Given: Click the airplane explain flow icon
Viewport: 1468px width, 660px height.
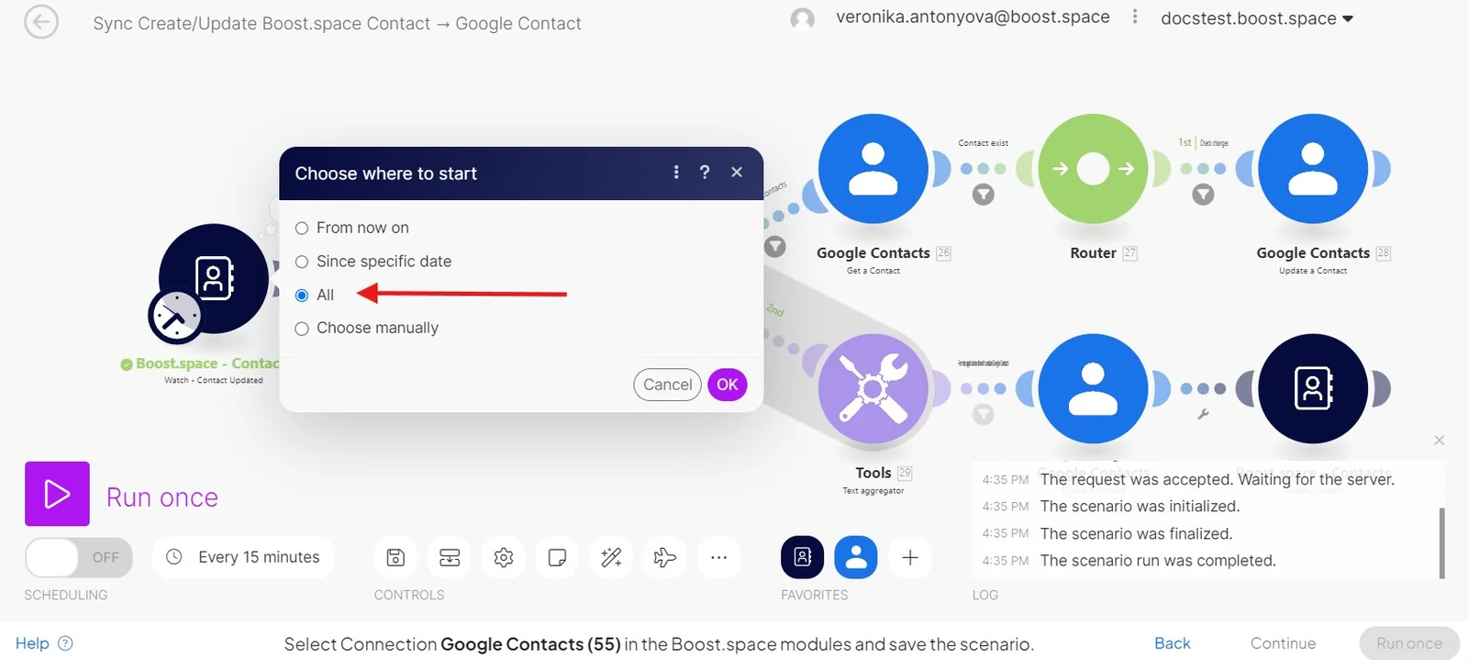Looking at the screenshot, I should click(665, 557).
